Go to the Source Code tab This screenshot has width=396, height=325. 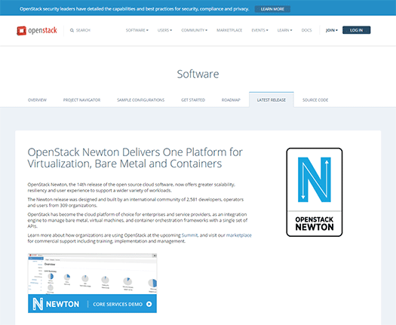tap(315, 100)
